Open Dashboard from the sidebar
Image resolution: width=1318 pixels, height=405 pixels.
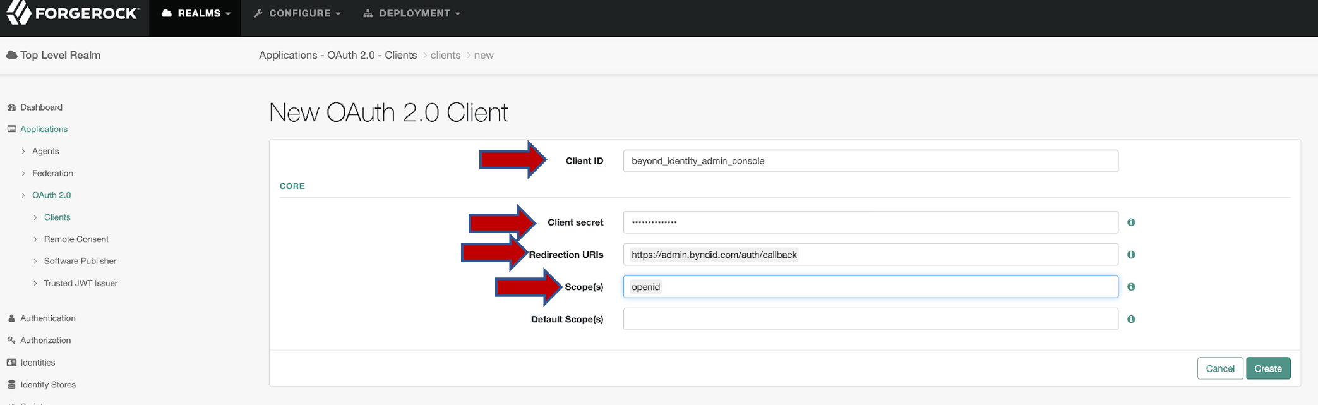click(x=41, y=107)
